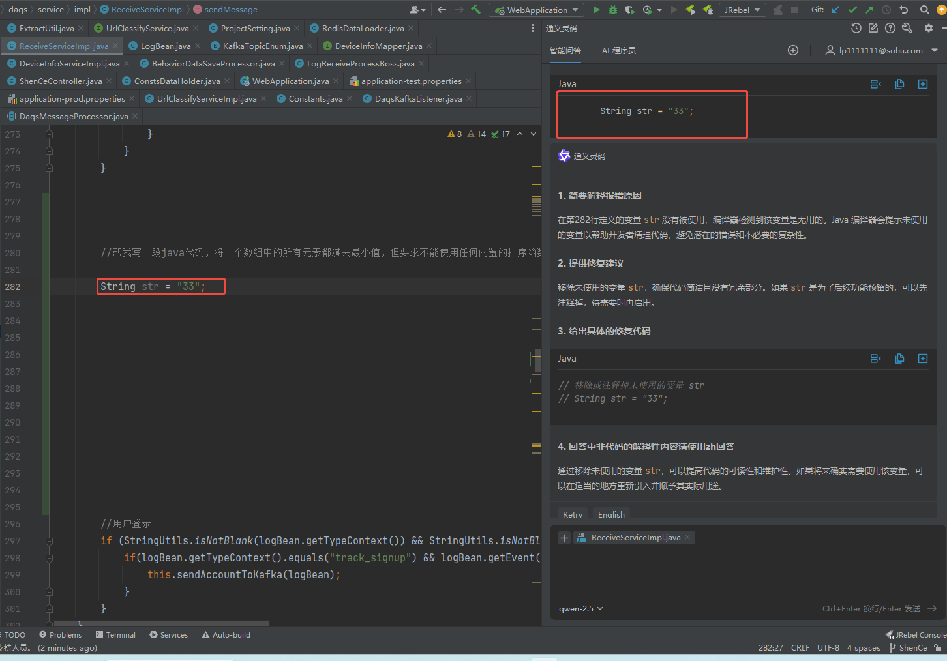This screenshot has width=947, height=661.
Task: Click CRLF line separator in status bar
Action: point(800,647)
